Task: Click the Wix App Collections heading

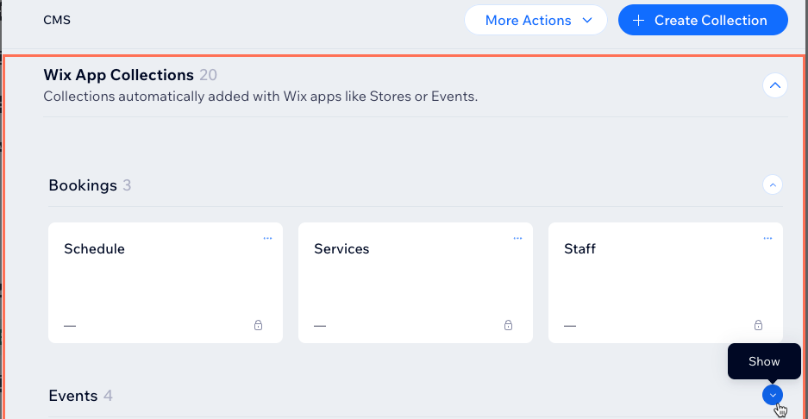Action: [118, 75]
